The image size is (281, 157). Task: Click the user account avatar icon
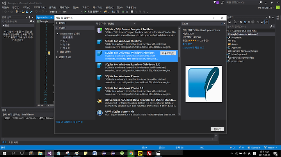(277, 7)
